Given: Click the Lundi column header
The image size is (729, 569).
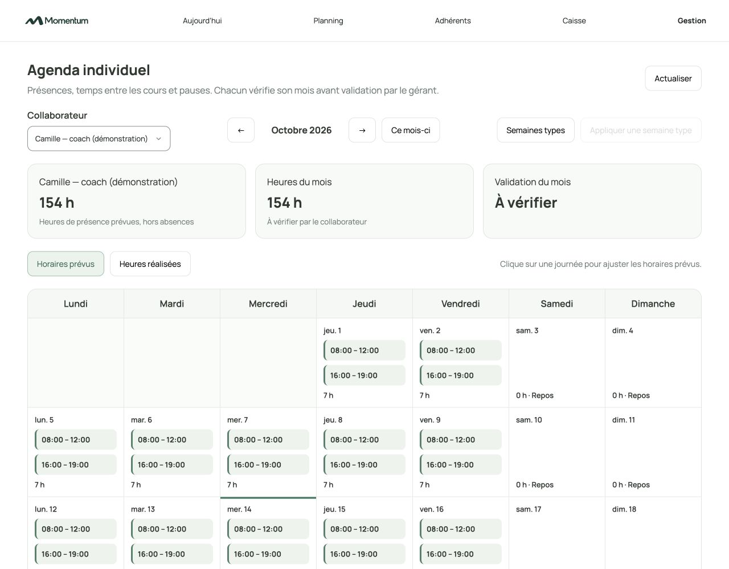Looking at the screenshot, I should 76,304.
